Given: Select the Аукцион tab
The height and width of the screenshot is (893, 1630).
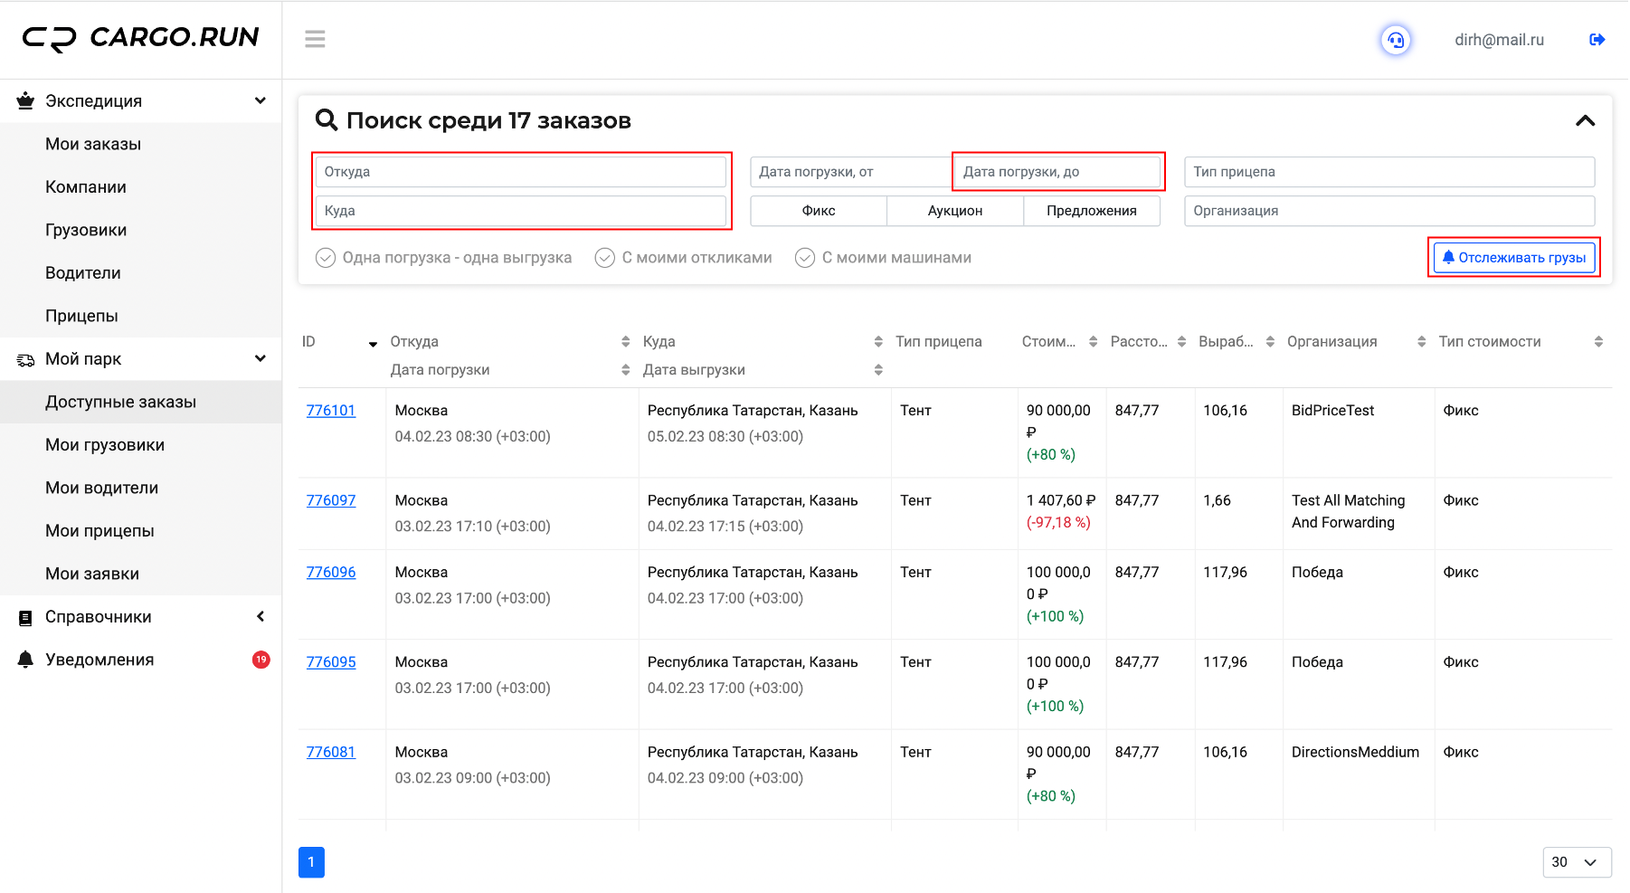Looking at the screenshot, I should [955, 211].
